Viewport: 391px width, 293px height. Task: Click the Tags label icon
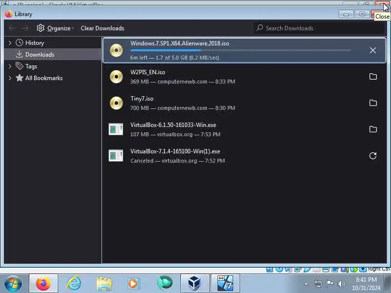coord(19,66)
